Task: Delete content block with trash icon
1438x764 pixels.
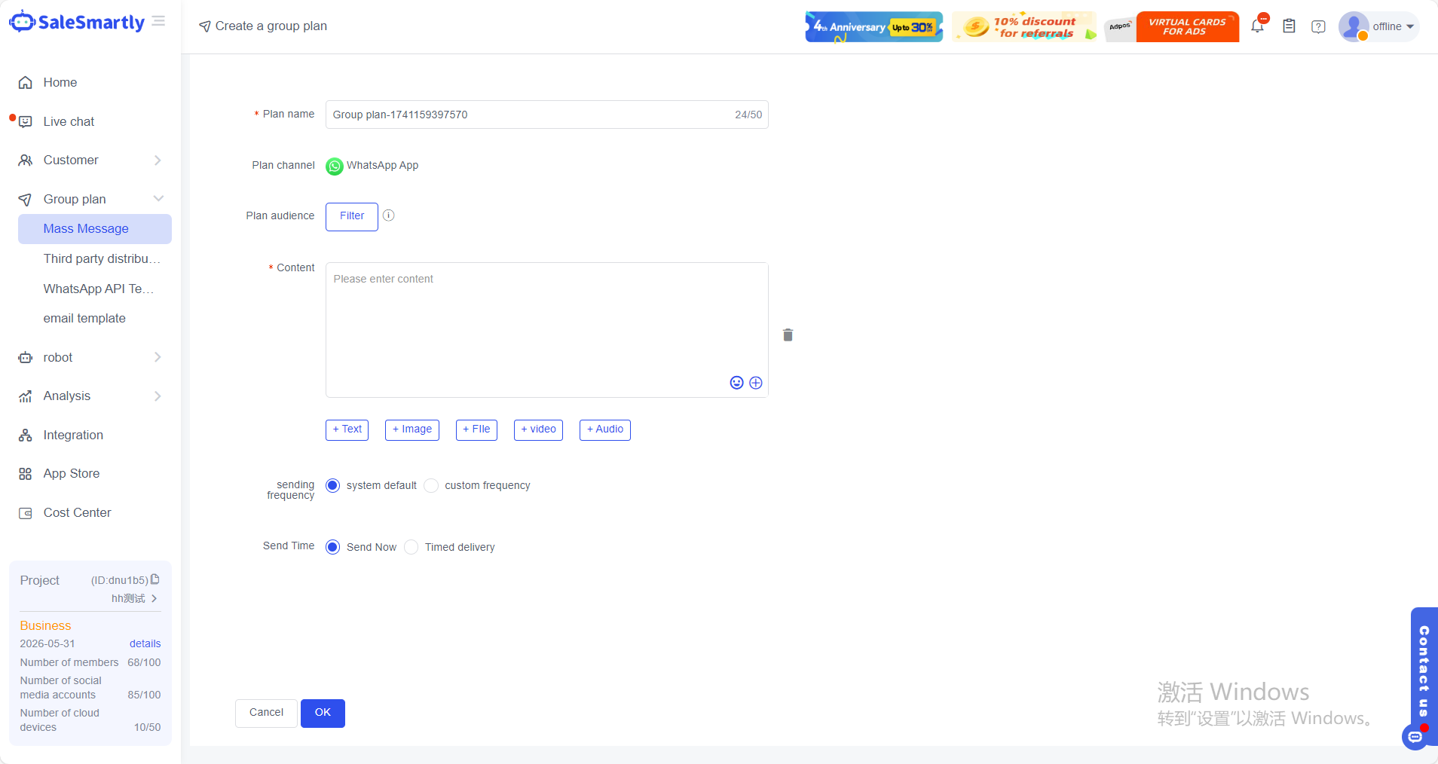Action: (788, 335)
